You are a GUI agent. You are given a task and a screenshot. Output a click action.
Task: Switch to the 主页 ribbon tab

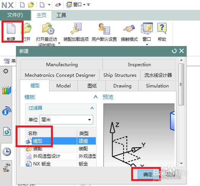(41, 15)
